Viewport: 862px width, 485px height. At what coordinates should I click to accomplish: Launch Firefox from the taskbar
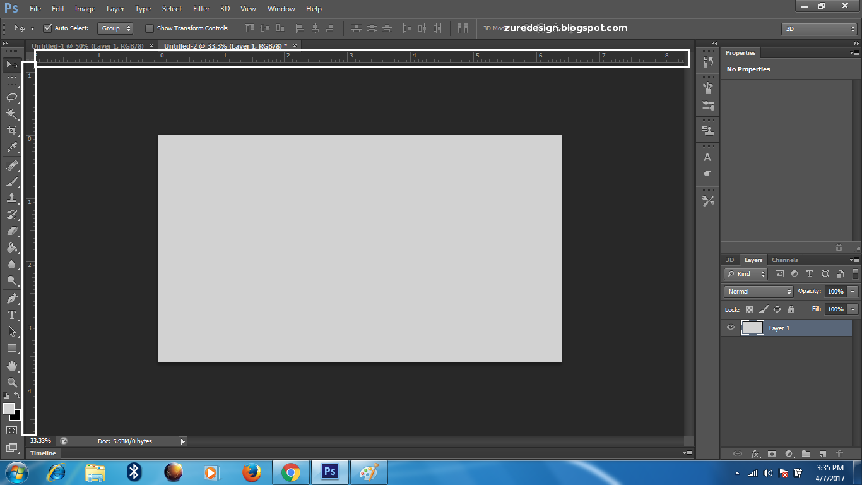[x=251, y=472]
